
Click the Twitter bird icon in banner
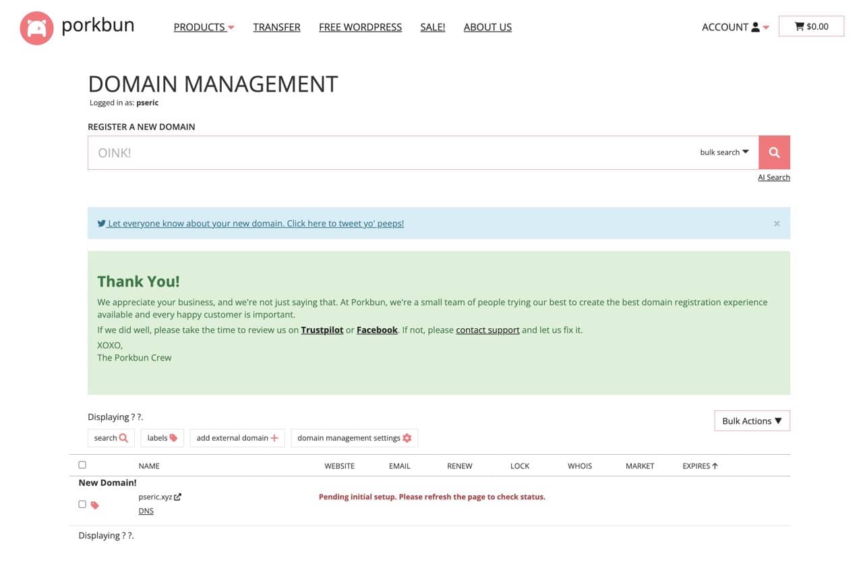point(101,223)
